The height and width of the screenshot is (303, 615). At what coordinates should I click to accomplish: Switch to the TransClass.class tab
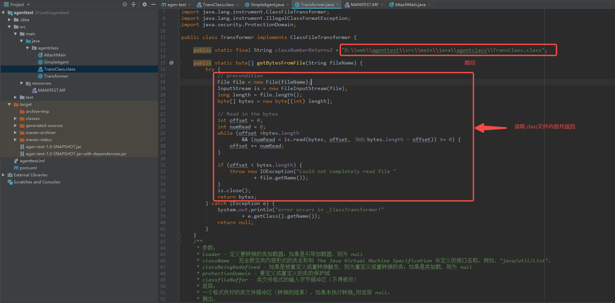218,4
